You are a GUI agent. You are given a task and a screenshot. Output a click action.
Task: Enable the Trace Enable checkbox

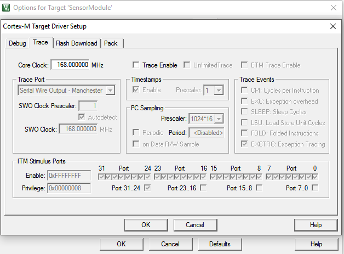tap(136, 65)
